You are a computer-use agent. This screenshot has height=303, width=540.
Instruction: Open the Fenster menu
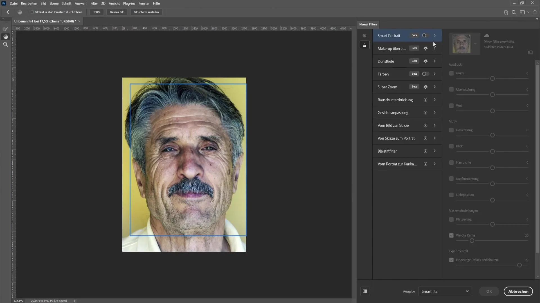coord(144,3)
